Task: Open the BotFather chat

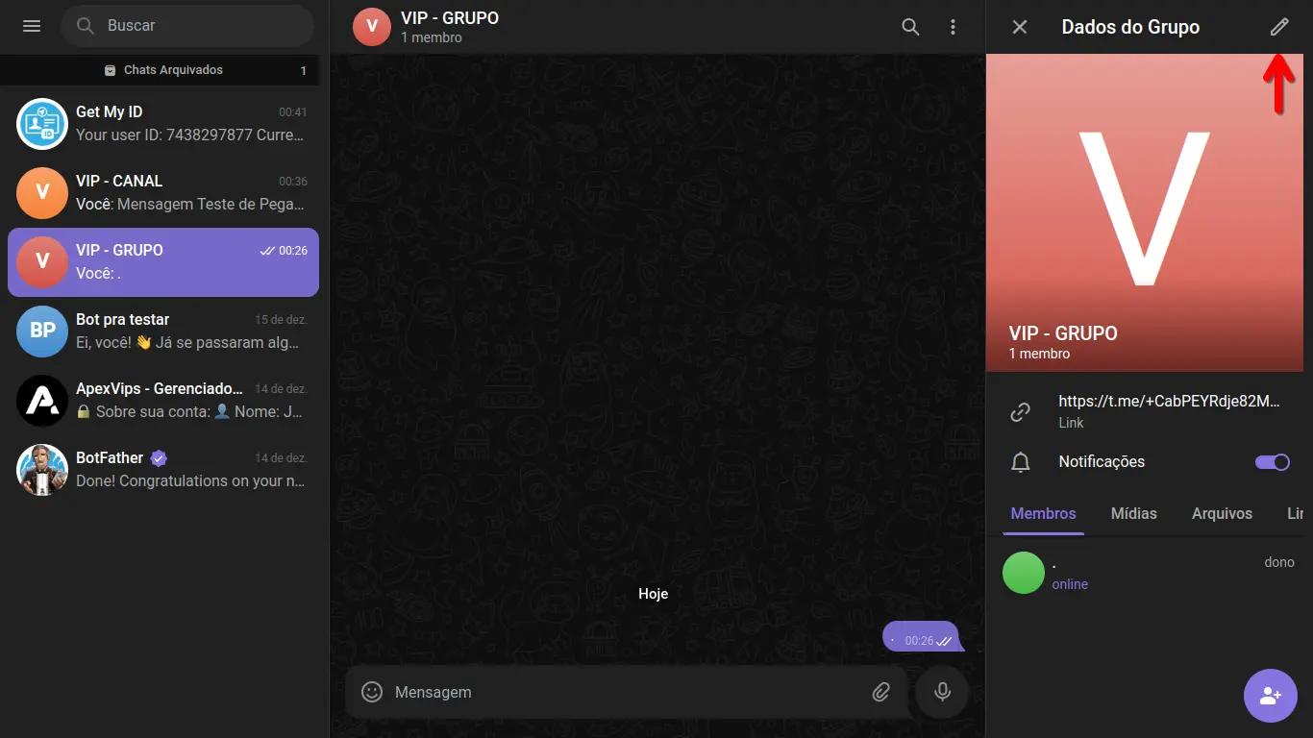Action: [x=163, y=470]
